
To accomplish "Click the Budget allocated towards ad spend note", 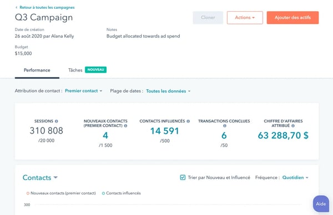I will coord(143,36).
